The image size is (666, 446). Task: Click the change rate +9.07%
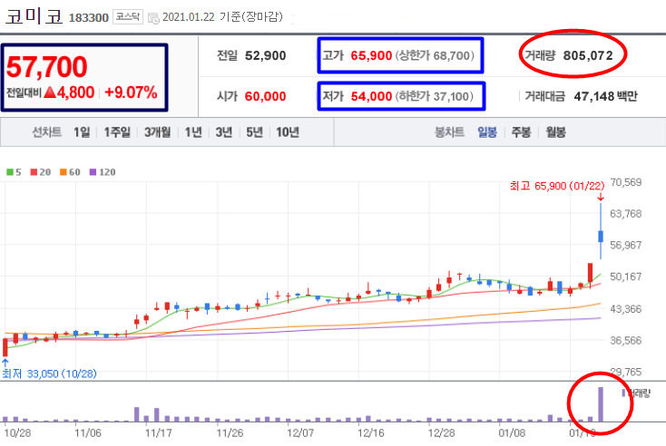[131, 92]
